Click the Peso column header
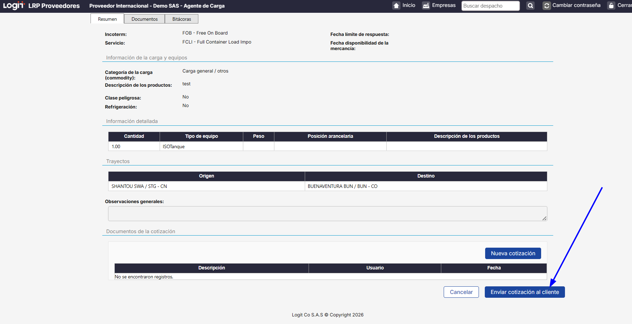Screen dimensions: 632x324 pyautogui.click(x=258, y=136)
